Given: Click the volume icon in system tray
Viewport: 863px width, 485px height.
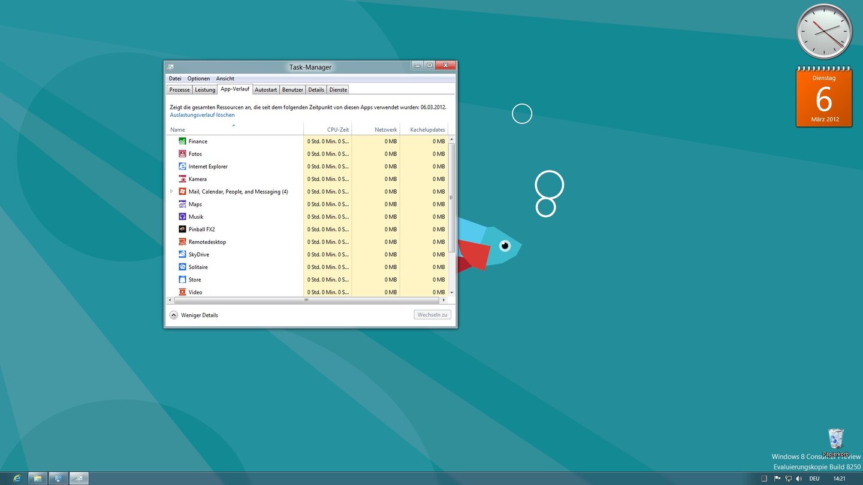Looking at the screenshot, I should point(798,478).
